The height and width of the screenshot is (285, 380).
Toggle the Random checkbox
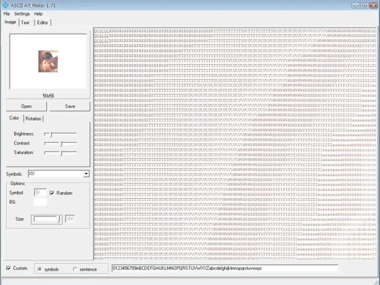click(x=52, y=193)
